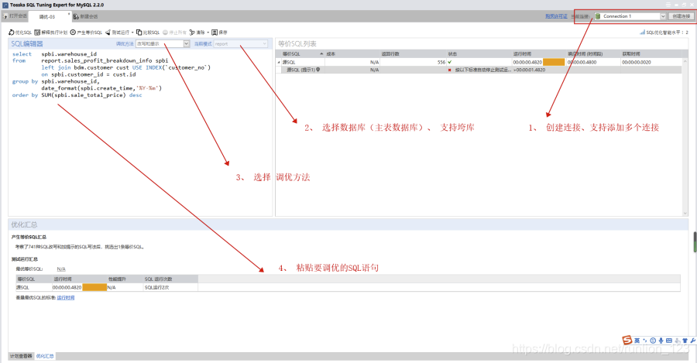
Task: Toggle the 英 language mode in IME bar
Action: click(637, 341)
